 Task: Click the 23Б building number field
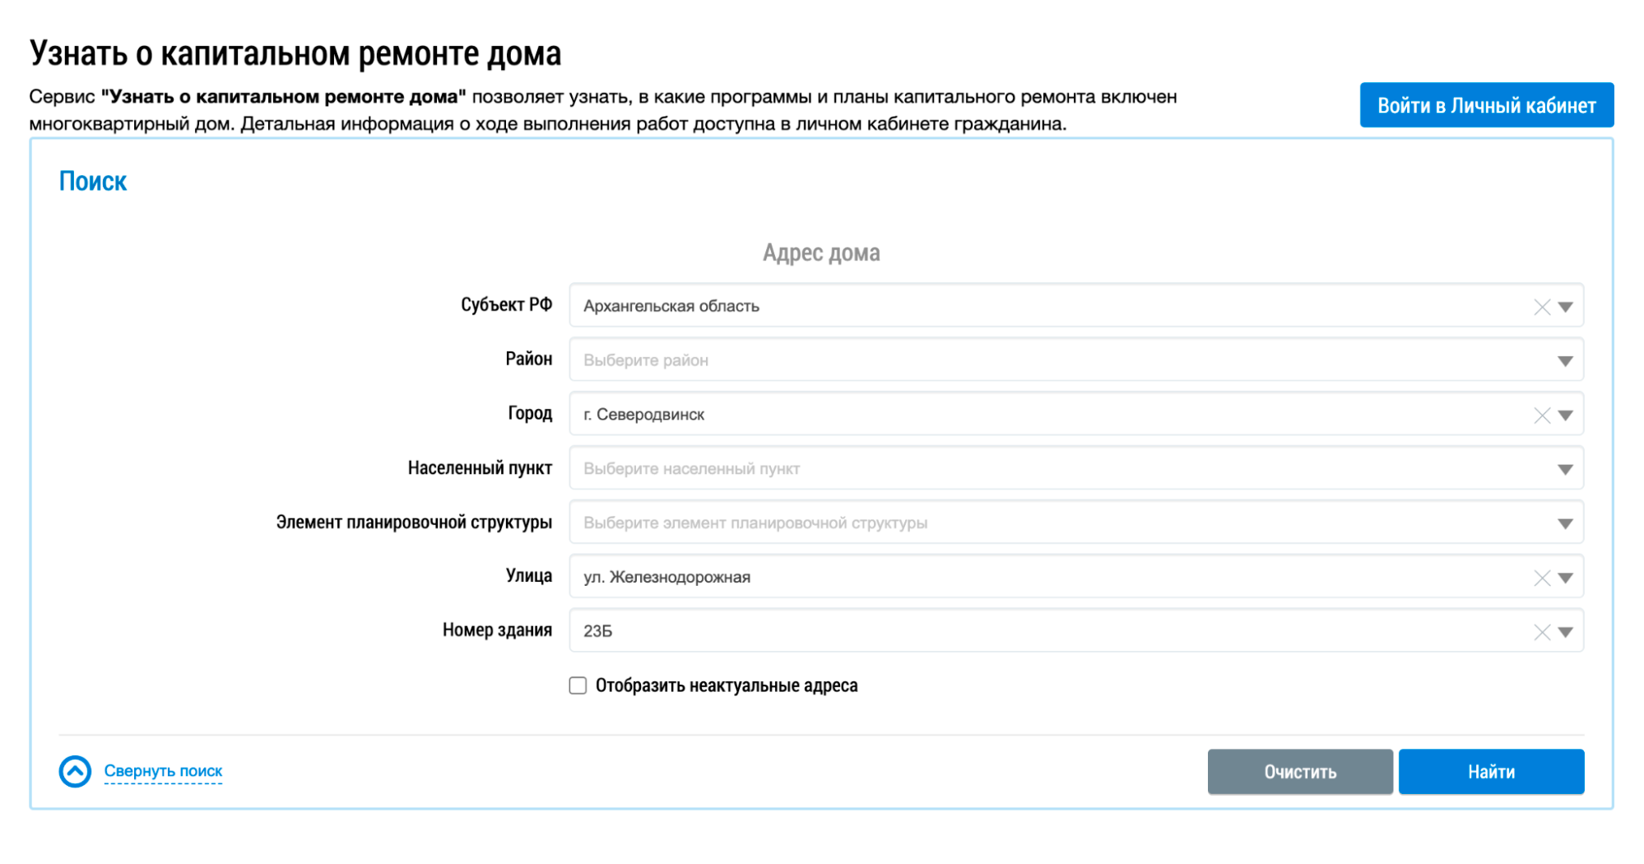tap(1076, 631)
